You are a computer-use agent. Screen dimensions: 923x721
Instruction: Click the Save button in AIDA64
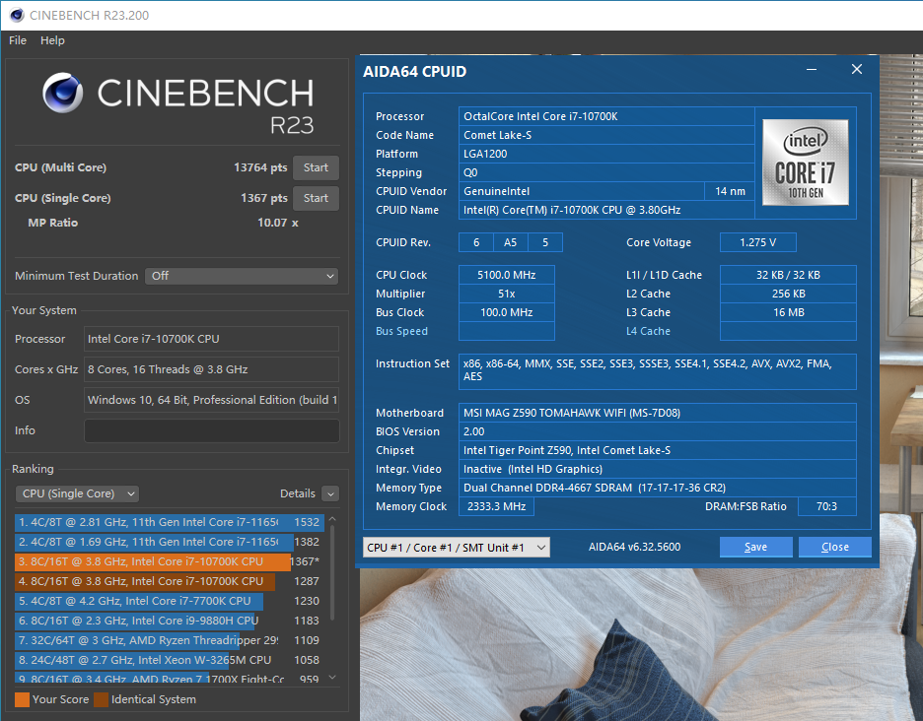point(755,547)
